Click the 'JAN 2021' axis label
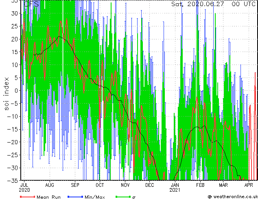258x199 pixels. [x=175, y=188]
